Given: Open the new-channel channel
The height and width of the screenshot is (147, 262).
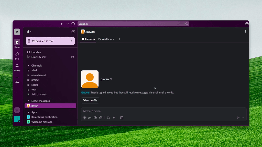Looking at the screenshot, I should click(x=50, y=75).
